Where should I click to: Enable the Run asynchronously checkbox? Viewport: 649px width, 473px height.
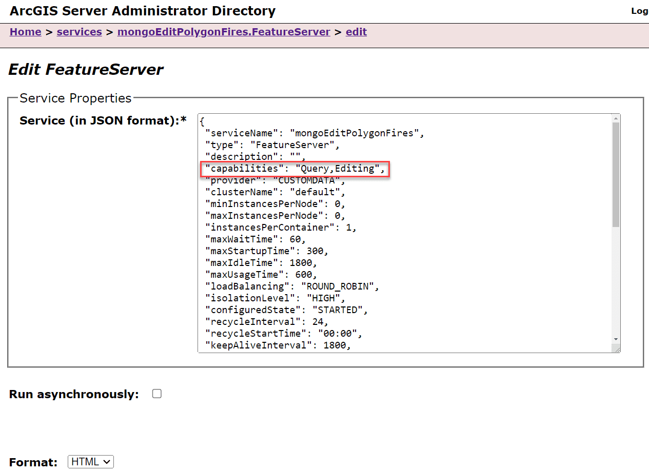tap(156, 394)
